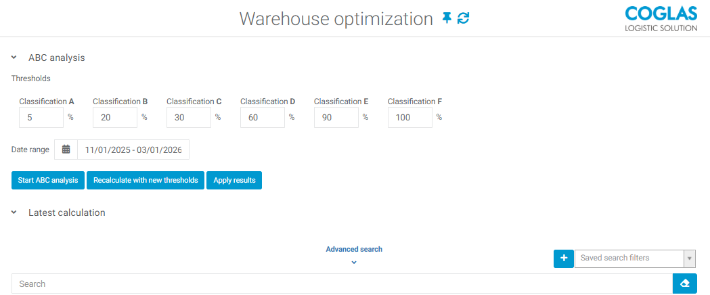Start ABC analysis
This screenshot has width=710, height=295.
coord(48,180)
